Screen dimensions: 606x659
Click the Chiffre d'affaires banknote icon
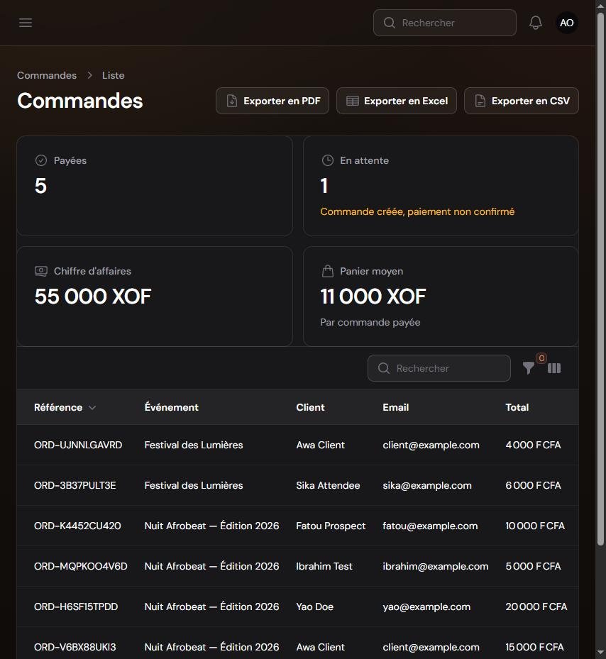pos(40,271)
